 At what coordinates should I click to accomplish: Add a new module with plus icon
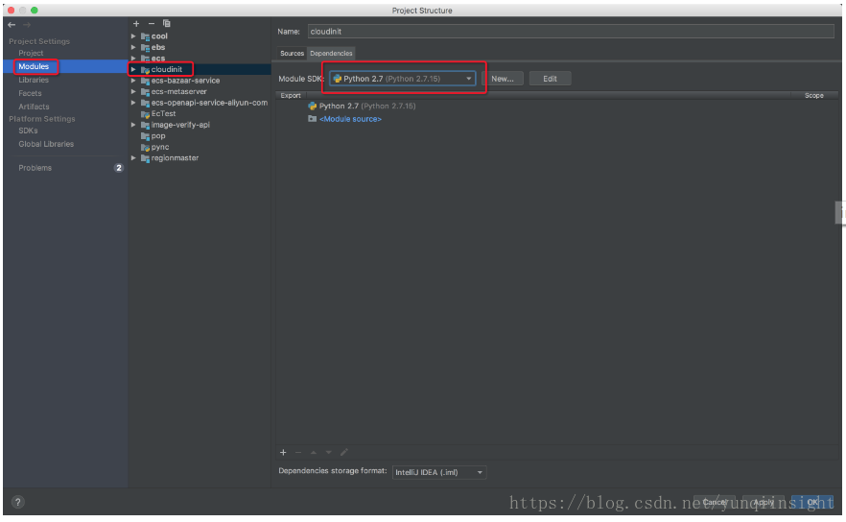click(136, 24)
